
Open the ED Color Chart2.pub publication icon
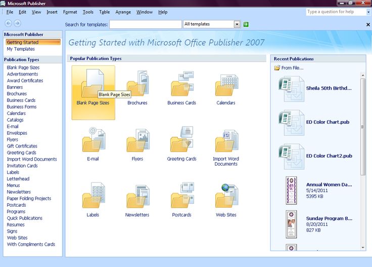click(x=291, y=157)
